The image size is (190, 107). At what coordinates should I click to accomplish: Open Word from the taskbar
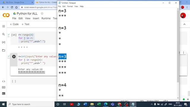[85, 104]
